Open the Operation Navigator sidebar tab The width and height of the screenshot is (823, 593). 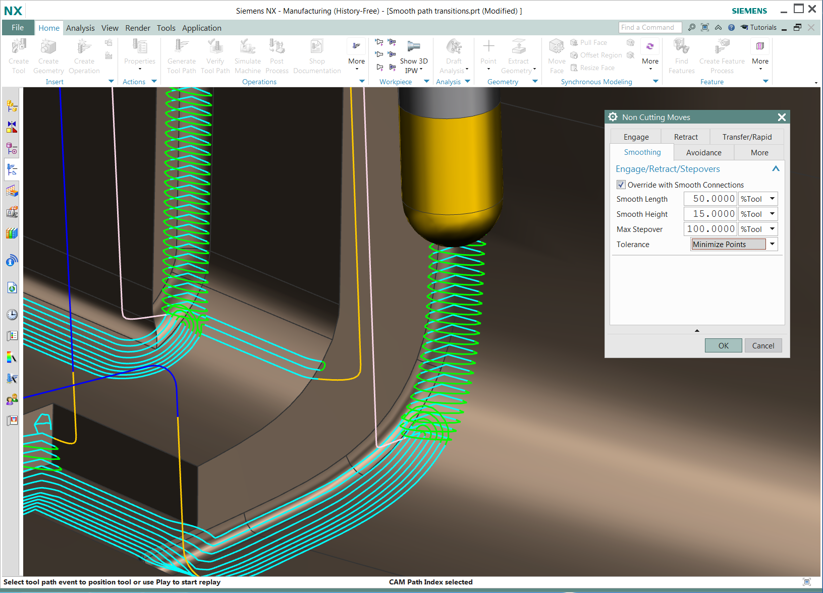click(12, 170)
